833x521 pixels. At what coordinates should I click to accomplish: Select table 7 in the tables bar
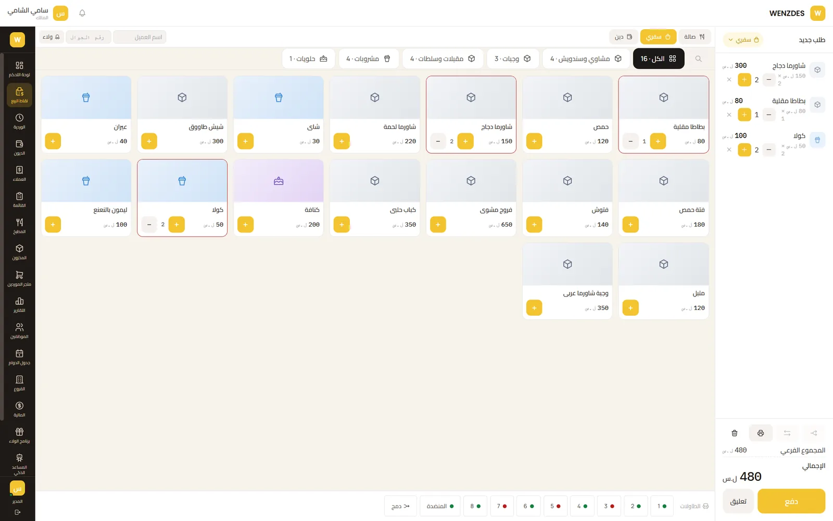click(x=502, y=506)
